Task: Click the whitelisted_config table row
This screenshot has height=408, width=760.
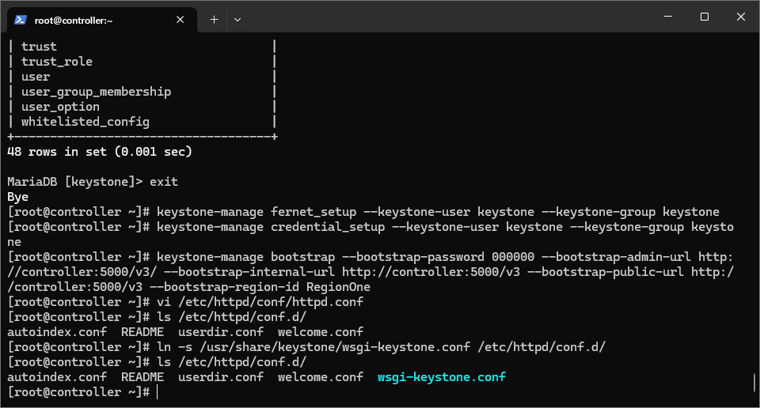Action: point(85,122)
